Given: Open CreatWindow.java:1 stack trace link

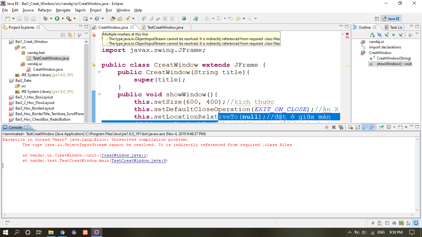Looking at the screenshot, I should click(124, 156).
